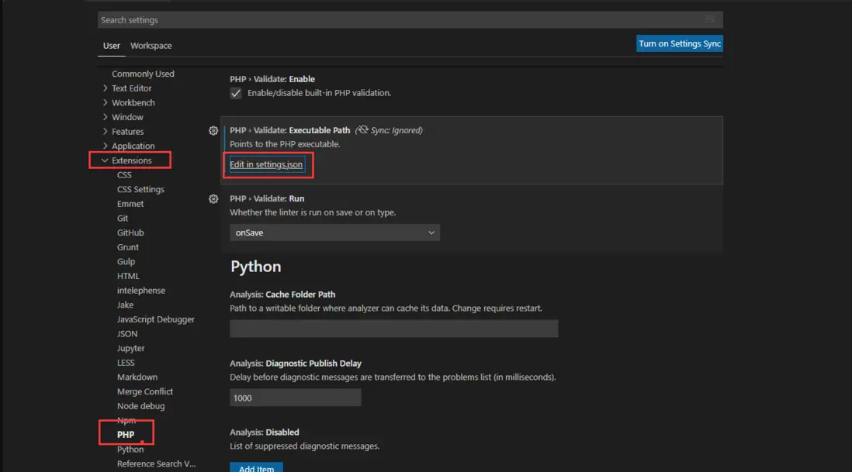The height and width of the screenshot is (472, 852).
Task: Click PHP Validate: Run setting title
Action: click(x=267, y=198)
